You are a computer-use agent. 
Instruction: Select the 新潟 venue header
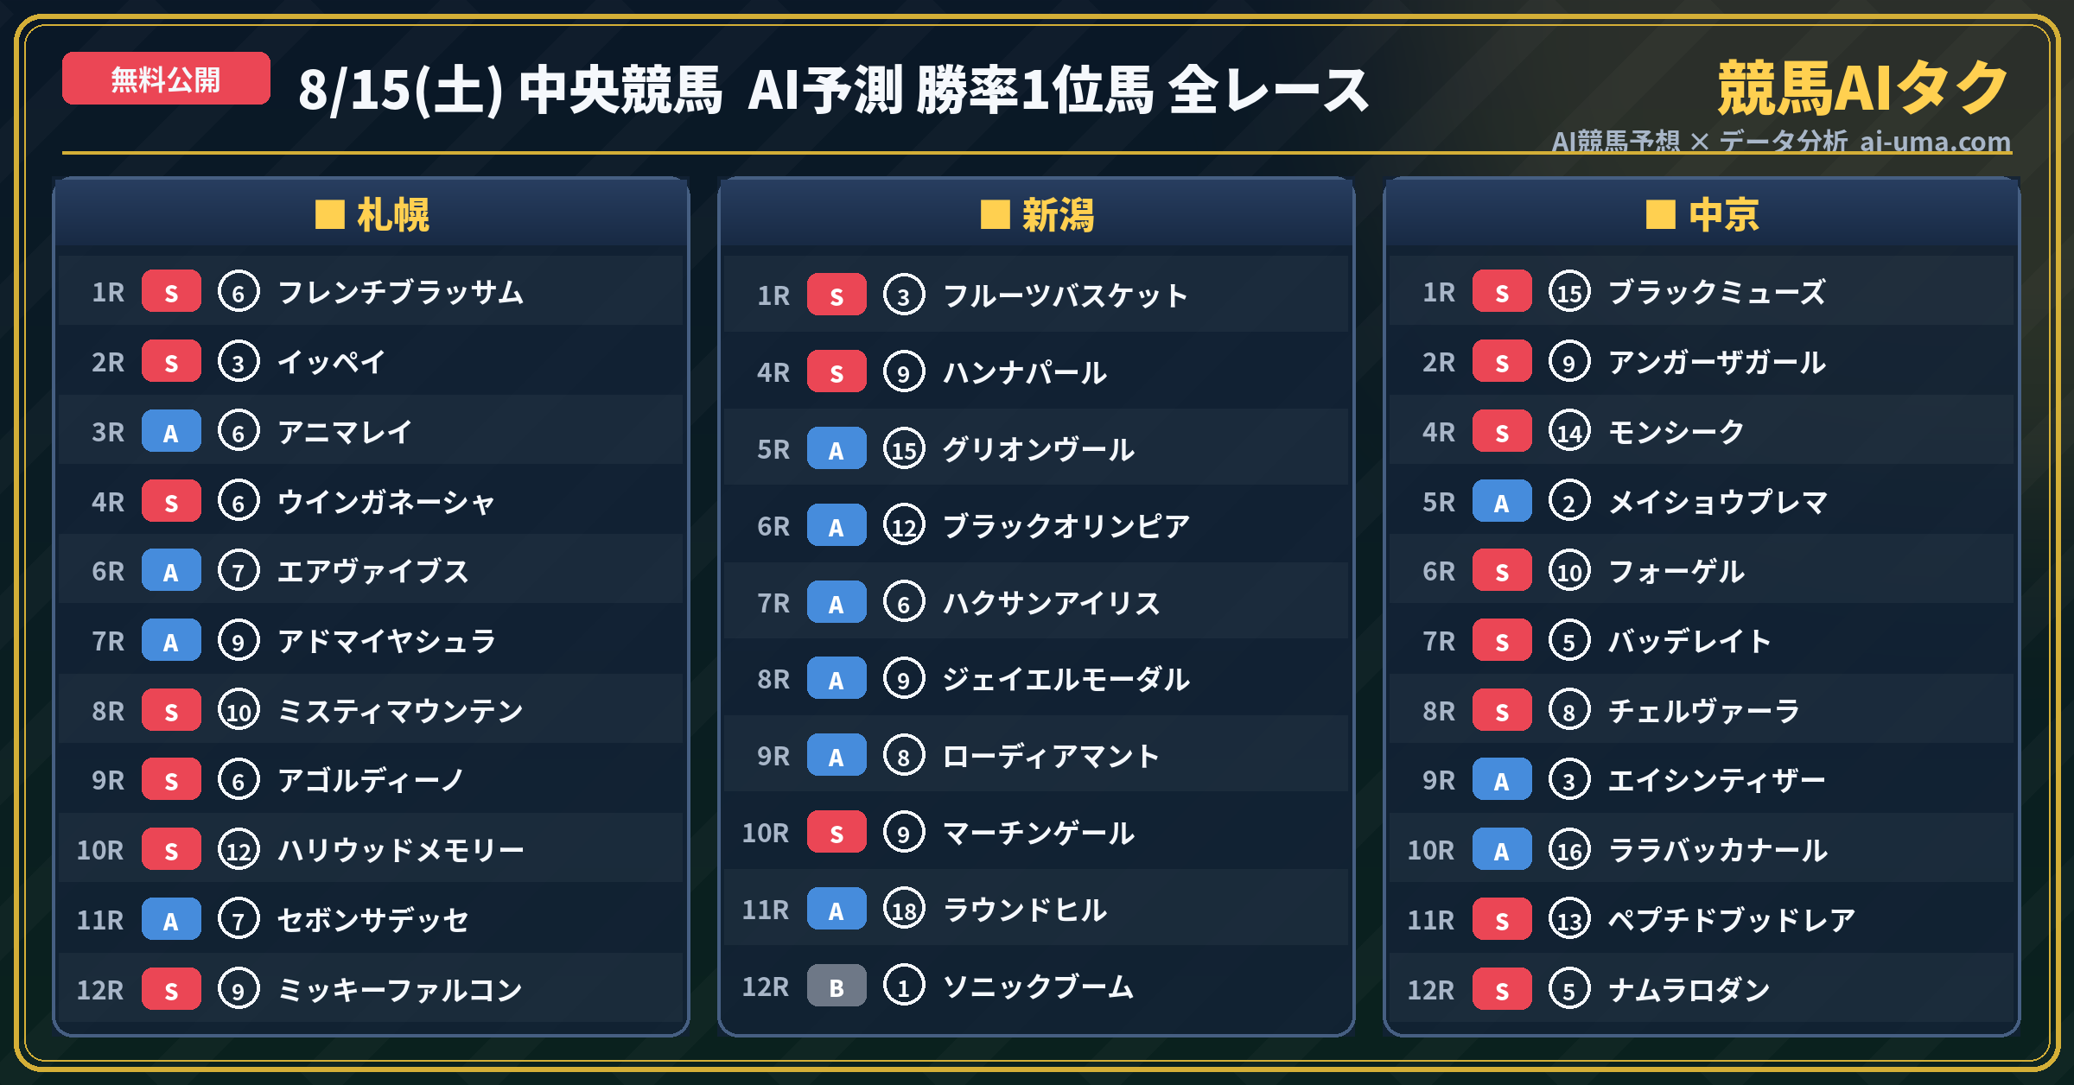(x=1037, y=214)
